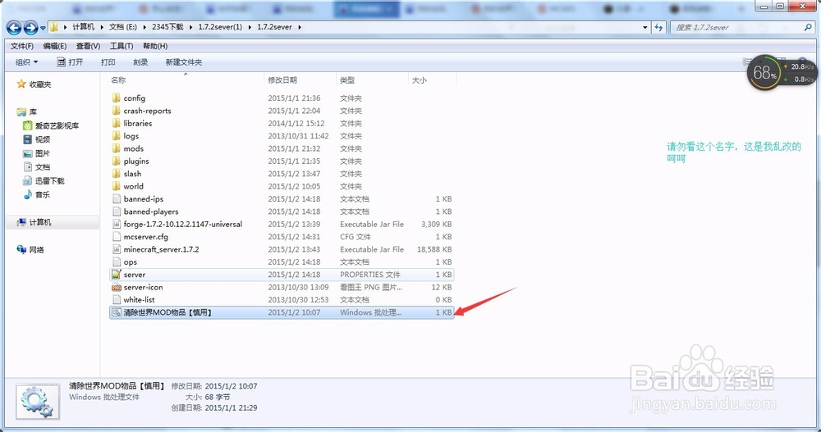Select the ops text file icon
The width and height of the screenshot is (821, 432).
(117, 261)
